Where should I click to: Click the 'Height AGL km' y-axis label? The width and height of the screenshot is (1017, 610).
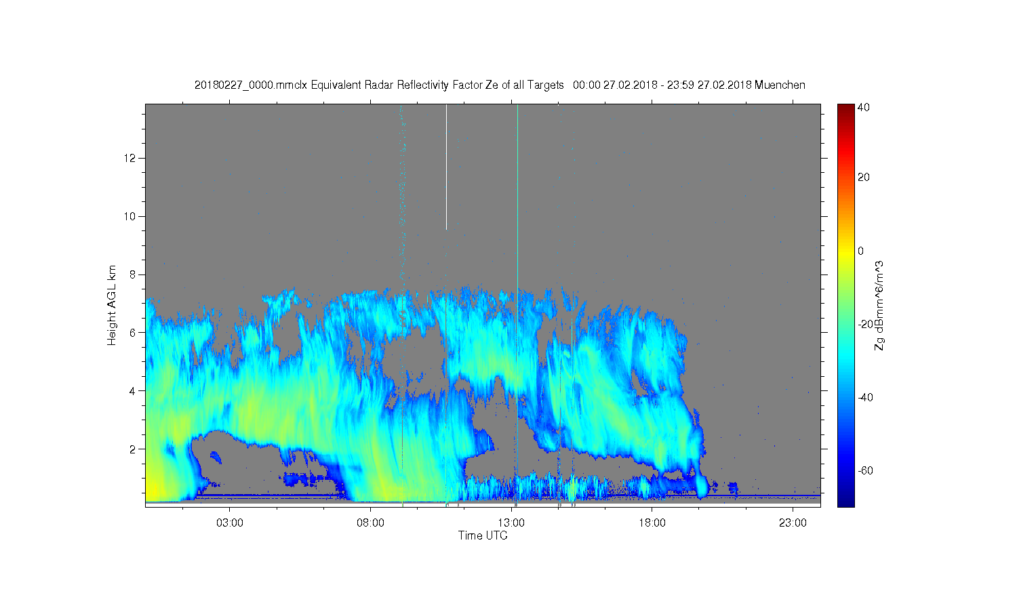(111, 305)
